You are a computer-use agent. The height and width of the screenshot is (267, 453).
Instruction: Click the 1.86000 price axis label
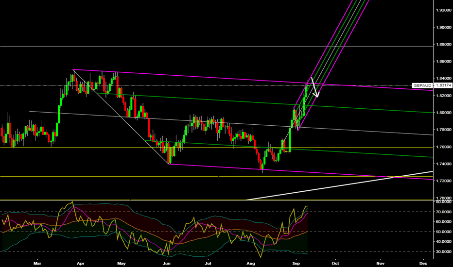[x=443, y=62]
